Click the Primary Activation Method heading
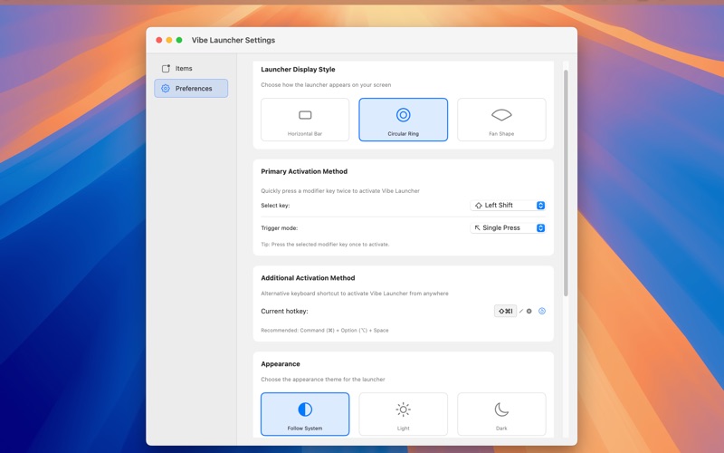724x453 pixels. (x=304, y=171)
